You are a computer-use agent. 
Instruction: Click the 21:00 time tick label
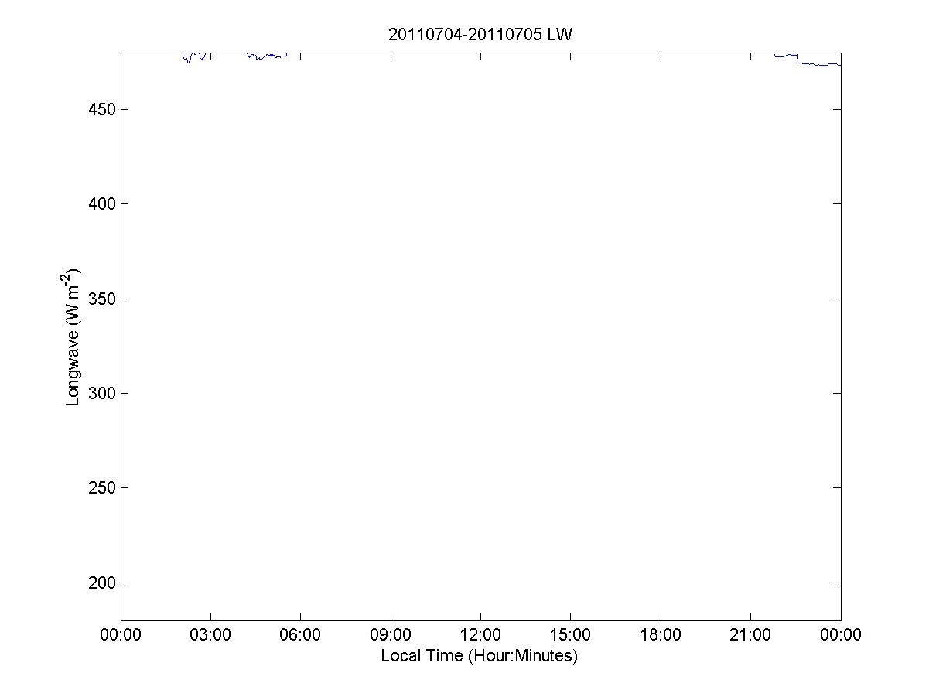[750, 636]
